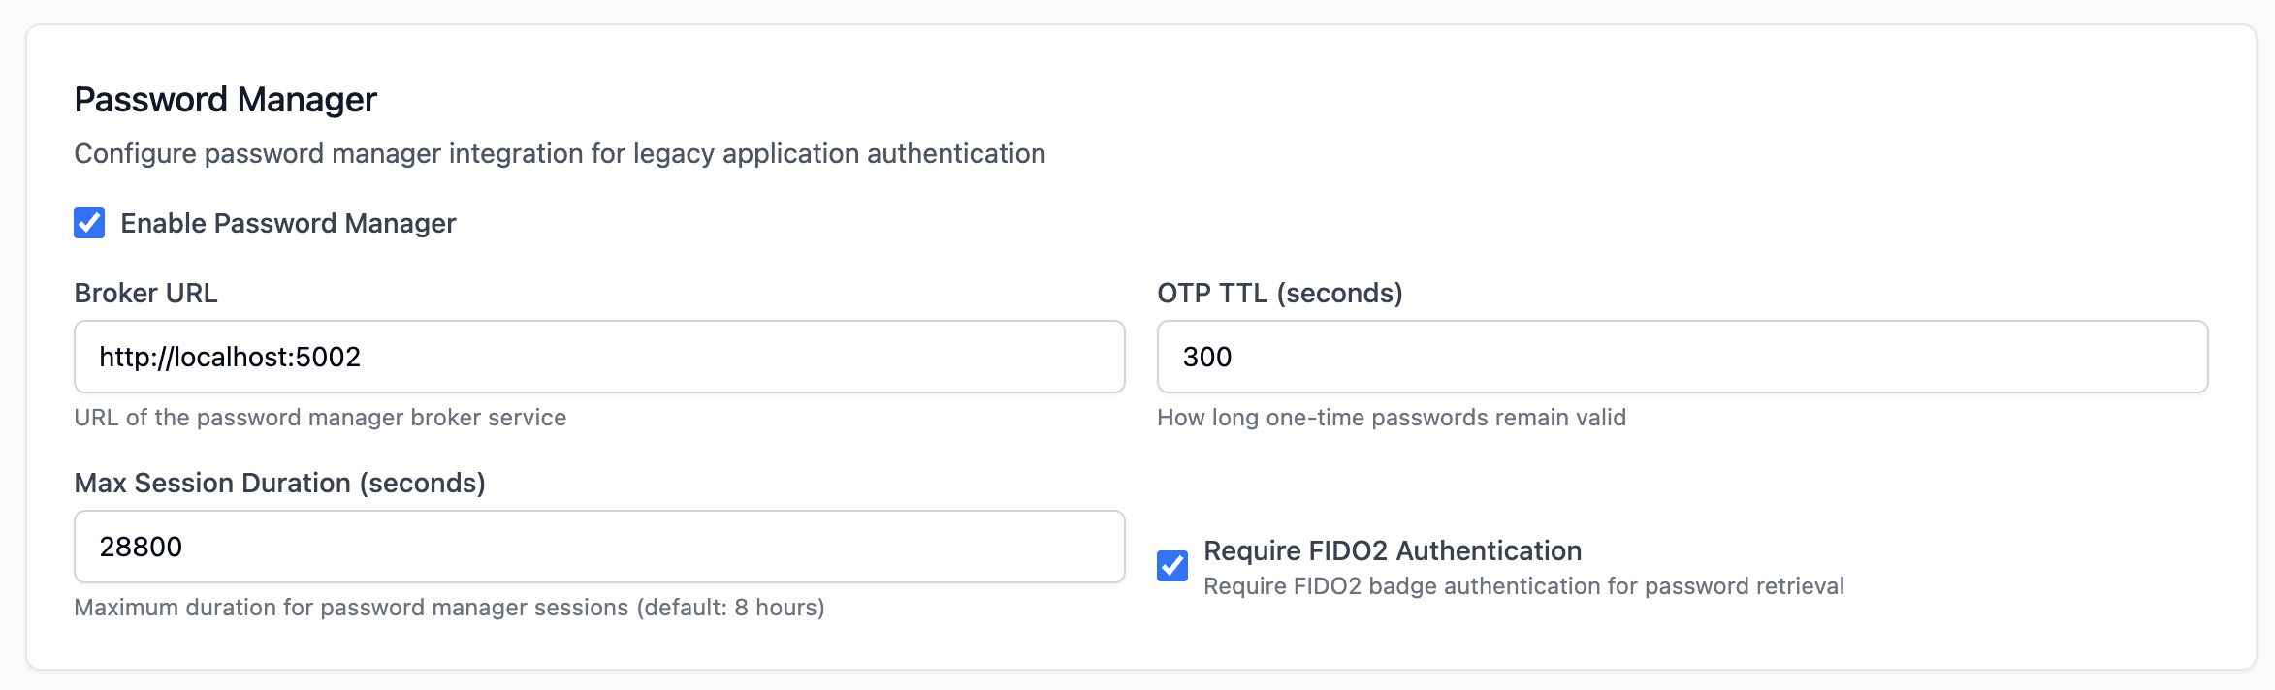Click the Max Session Duration (seconds) label

(279, 483)
